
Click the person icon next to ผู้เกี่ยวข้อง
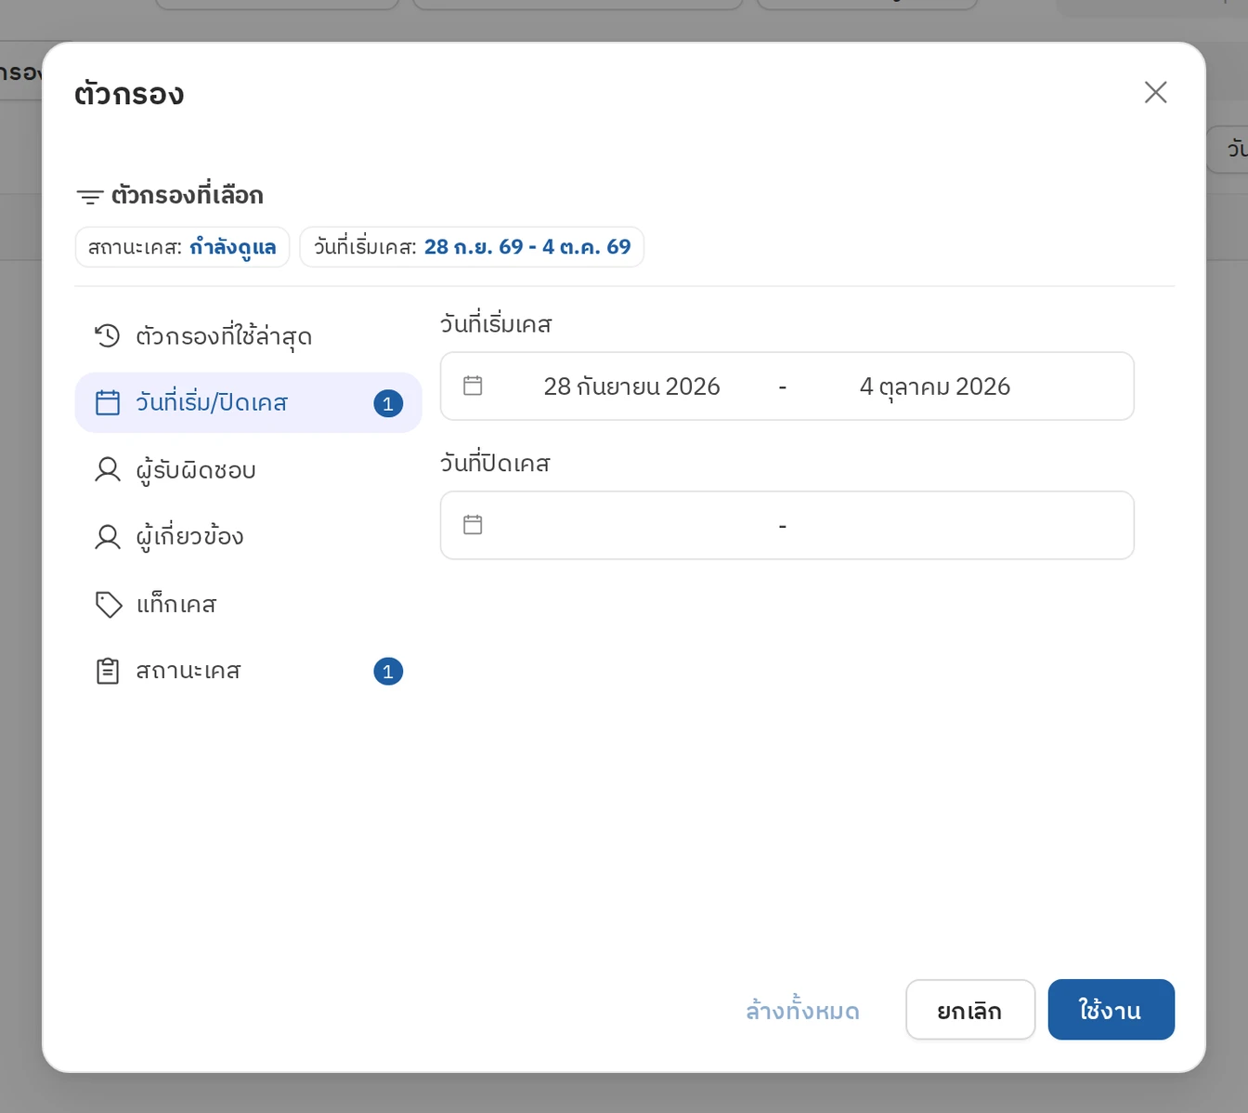point(108,536)
